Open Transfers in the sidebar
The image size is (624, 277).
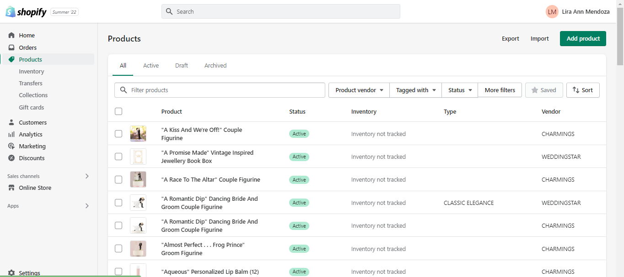(x=31, y=83)
